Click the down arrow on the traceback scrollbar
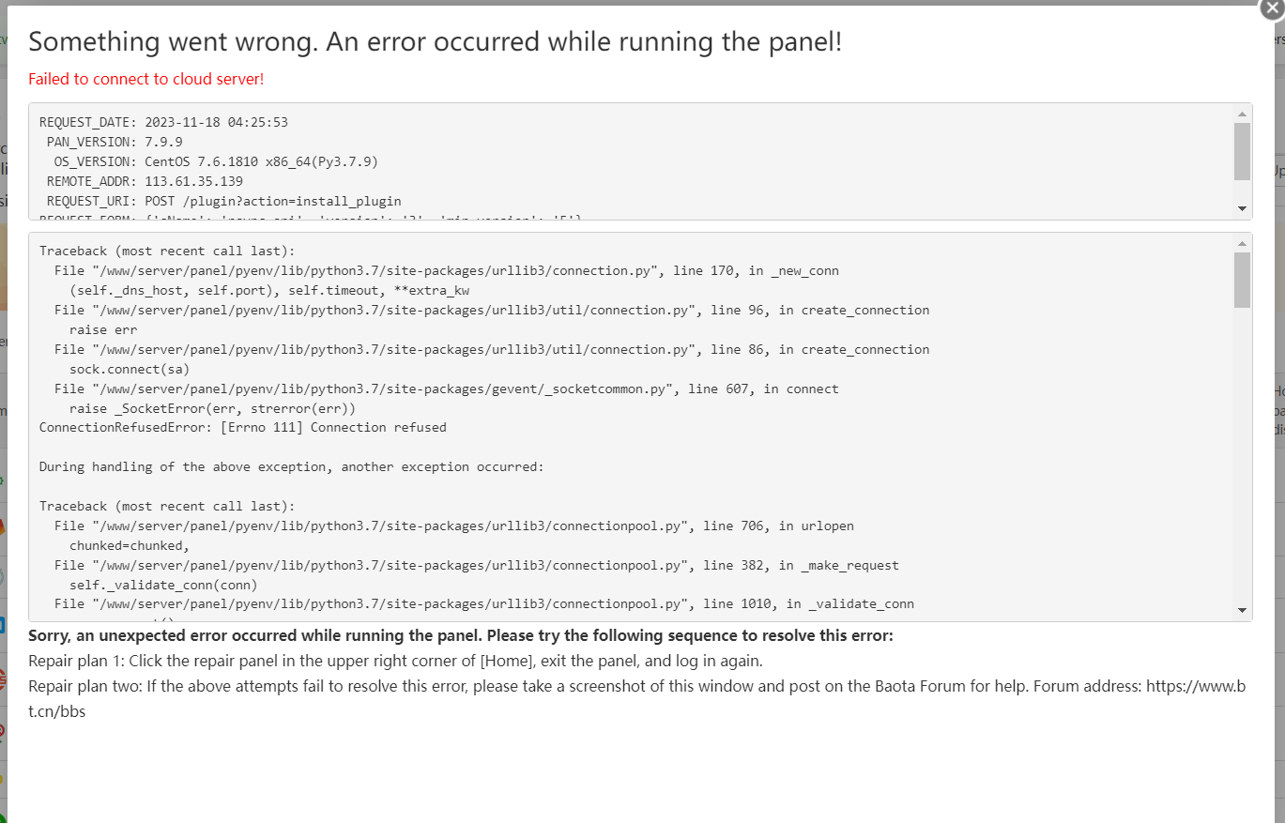1285x823 pixels. (x=1241, y=610)
